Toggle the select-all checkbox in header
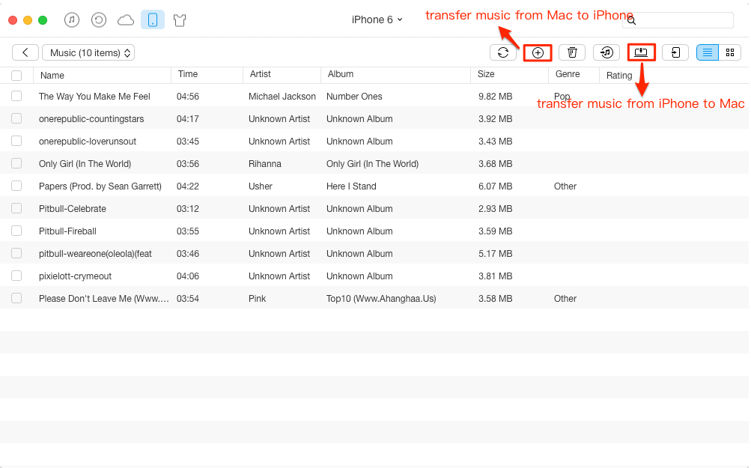This screenshot has height=468, width=751. (x=16, y=75)
